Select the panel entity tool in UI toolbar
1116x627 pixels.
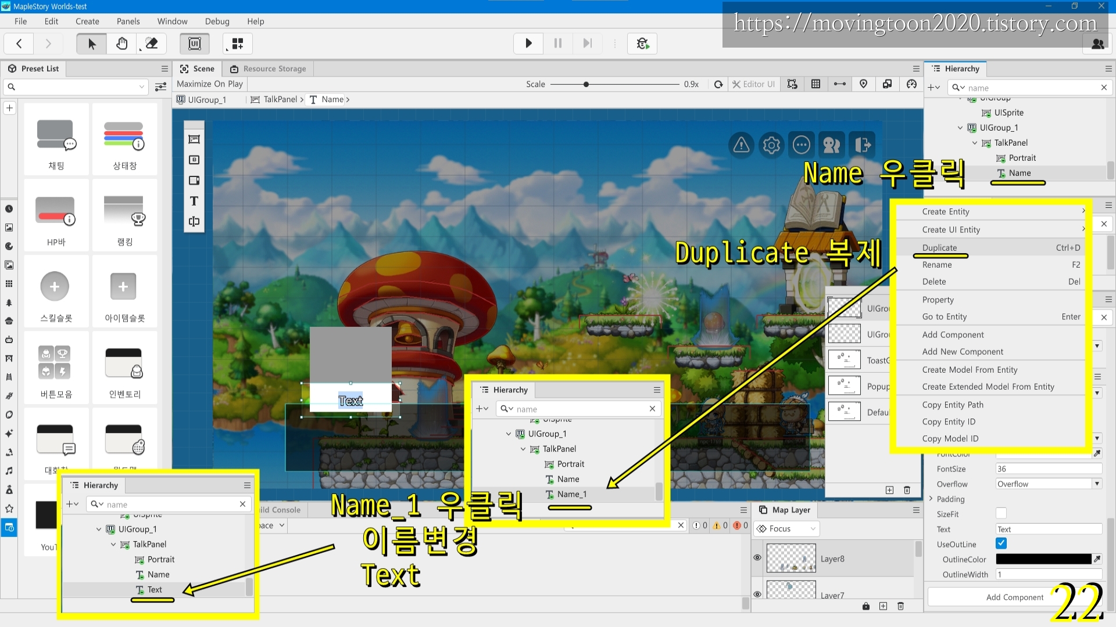pyautogui.click(x=194, y=139)
